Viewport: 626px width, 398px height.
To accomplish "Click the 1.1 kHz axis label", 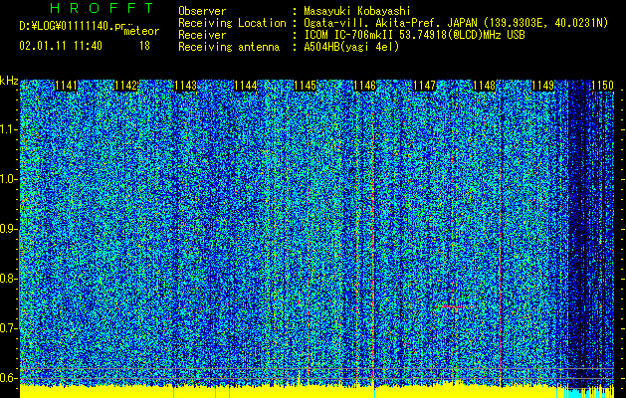I will [8, 129].
